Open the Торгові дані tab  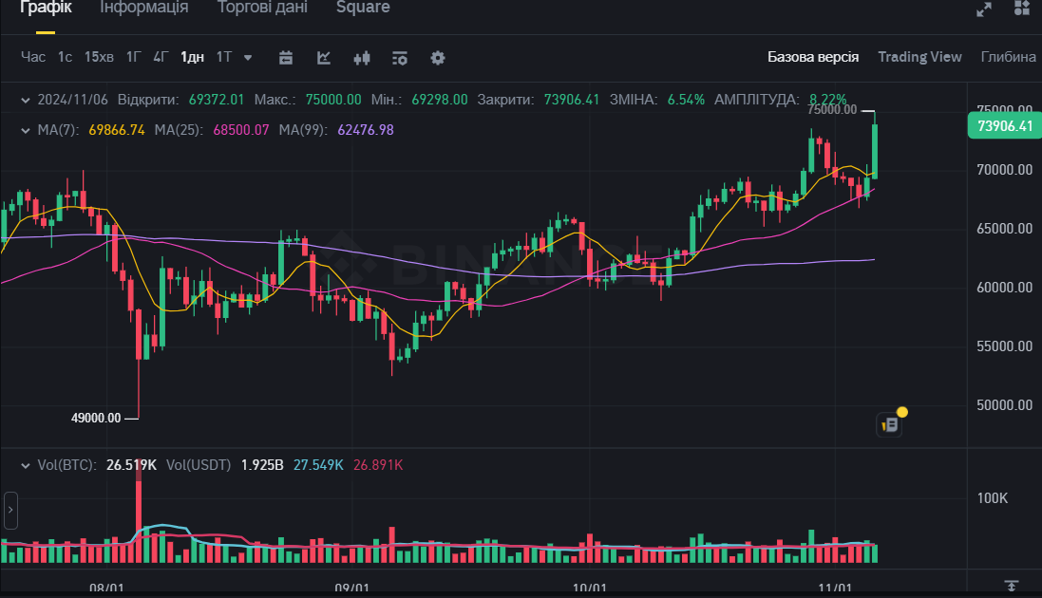coord(261,8)
